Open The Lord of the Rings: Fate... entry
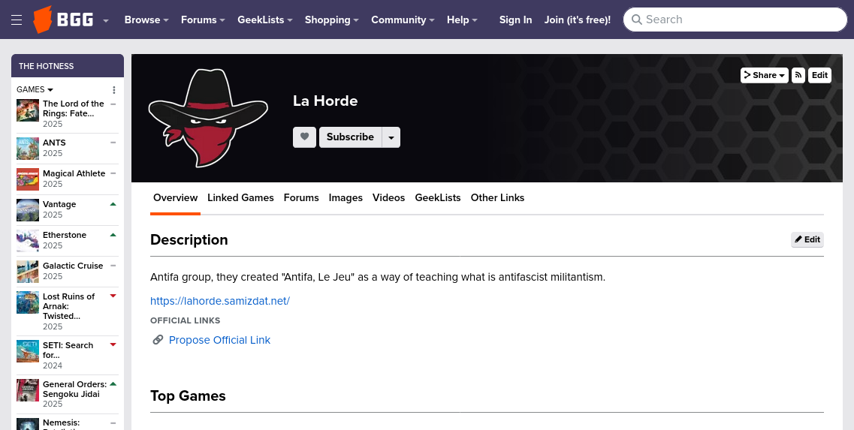 click(74, 108)
